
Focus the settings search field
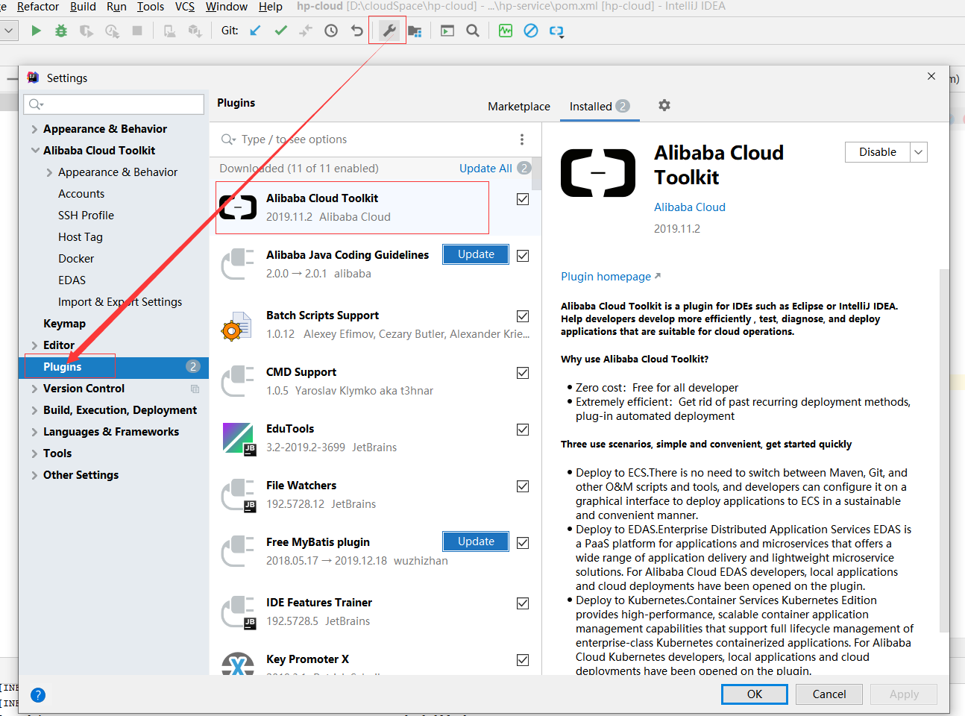click(114, 104)
